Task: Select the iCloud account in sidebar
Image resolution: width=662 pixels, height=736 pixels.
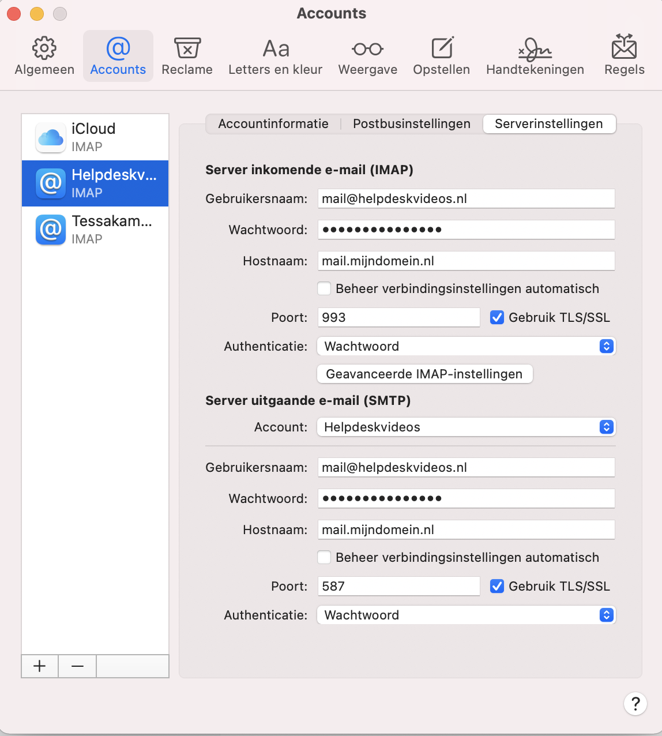Action: tap(95, 137)
